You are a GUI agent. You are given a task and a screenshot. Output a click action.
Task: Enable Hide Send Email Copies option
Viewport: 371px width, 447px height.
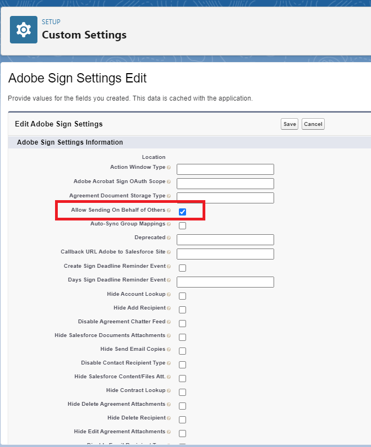point(182,351)
